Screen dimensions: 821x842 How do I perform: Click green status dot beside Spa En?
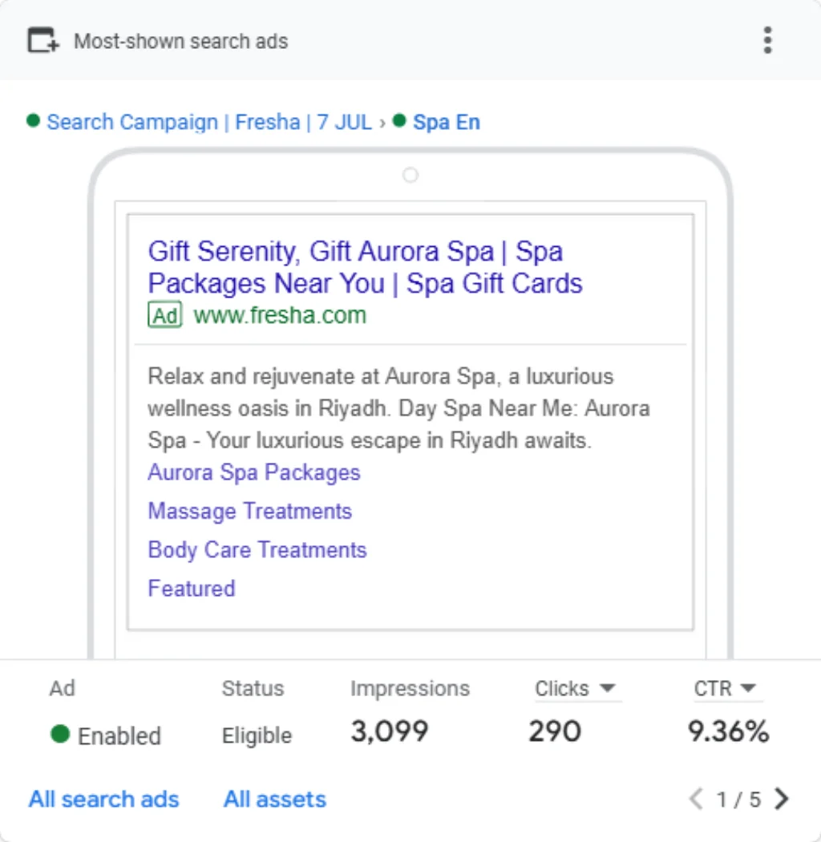399,120
